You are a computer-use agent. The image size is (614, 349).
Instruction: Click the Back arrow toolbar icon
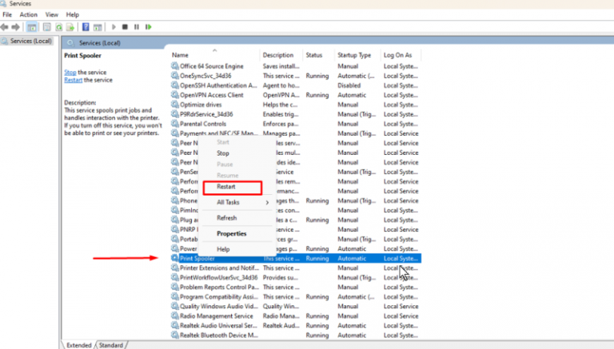(5, 27)
